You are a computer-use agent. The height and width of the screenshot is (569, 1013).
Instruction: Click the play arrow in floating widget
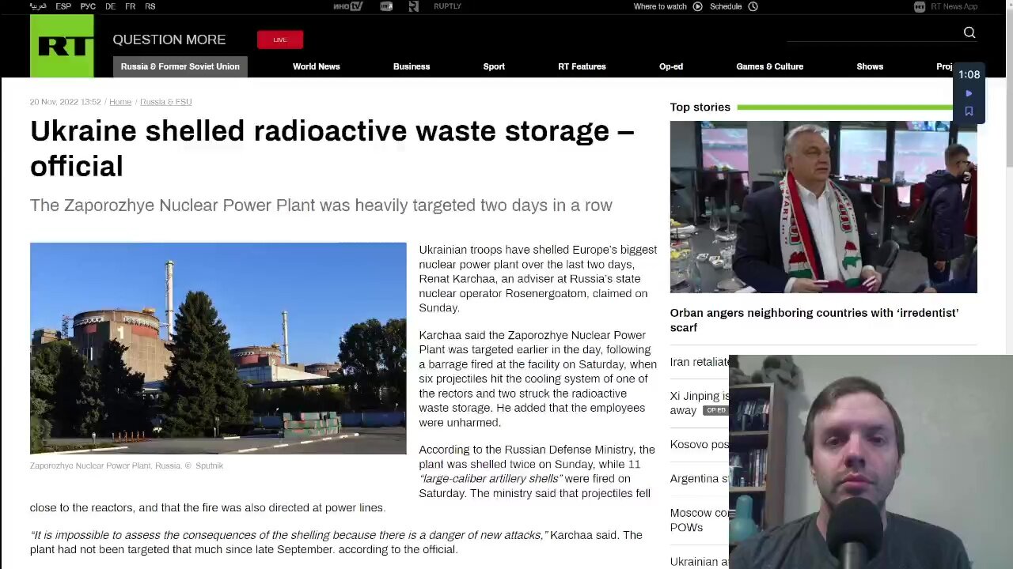(x=969, y=93)
